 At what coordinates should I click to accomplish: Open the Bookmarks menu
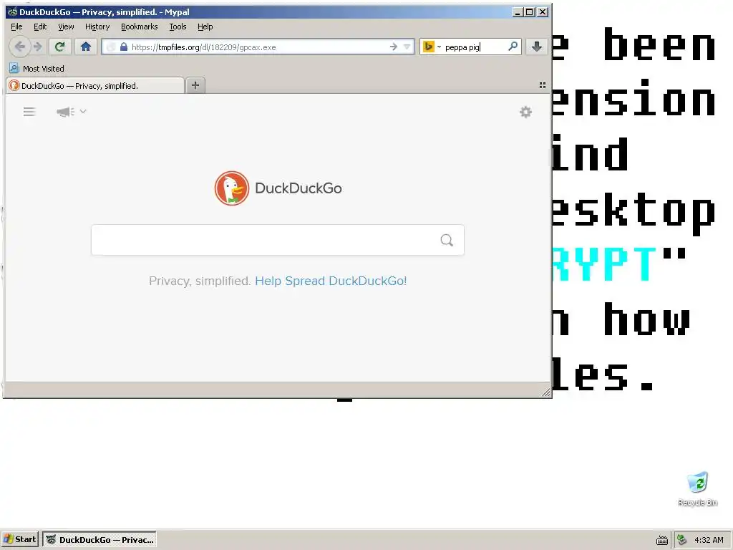[x=140, y=26]
